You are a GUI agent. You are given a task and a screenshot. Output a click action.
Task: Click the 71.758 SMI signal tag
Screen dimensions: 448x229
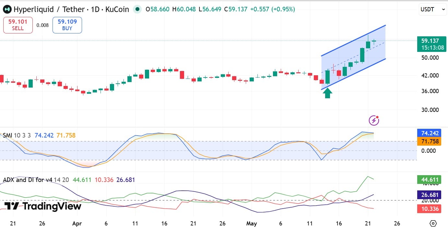(x=429, y=141)
